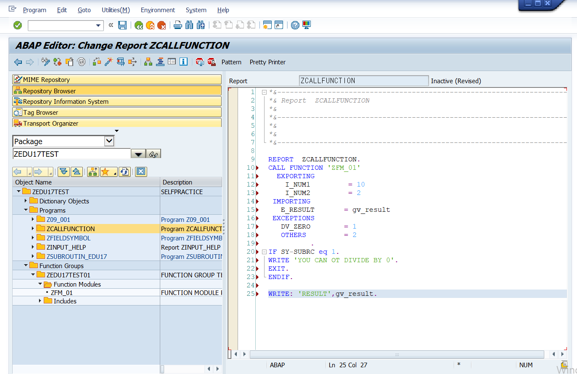Click the Favorites star icon in navigator
The image size is (577, 374).
105,171
